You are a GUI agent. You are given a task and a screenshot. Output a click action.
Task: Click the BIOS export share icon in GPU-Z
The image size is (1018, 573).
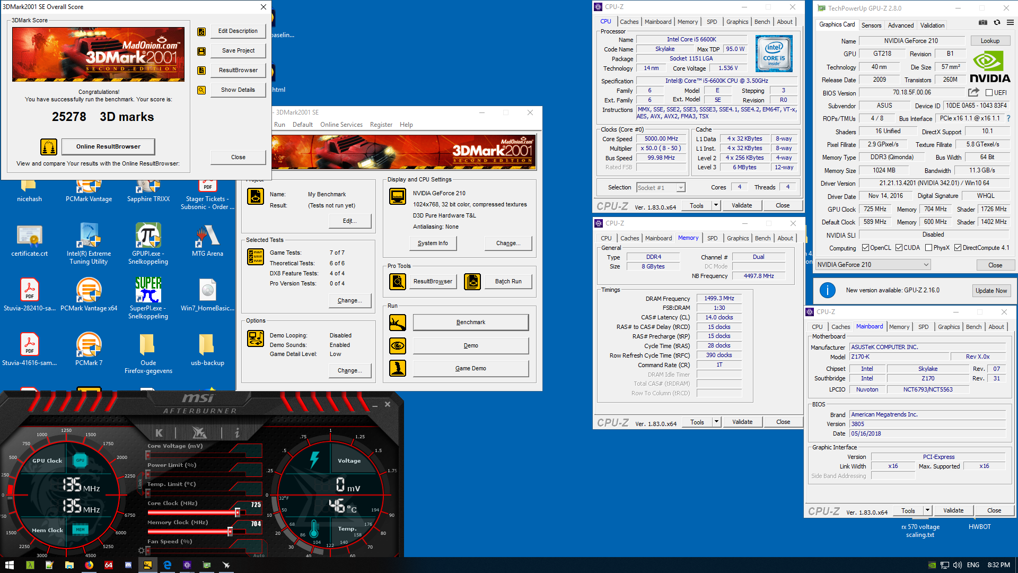(x=973, y=92)
